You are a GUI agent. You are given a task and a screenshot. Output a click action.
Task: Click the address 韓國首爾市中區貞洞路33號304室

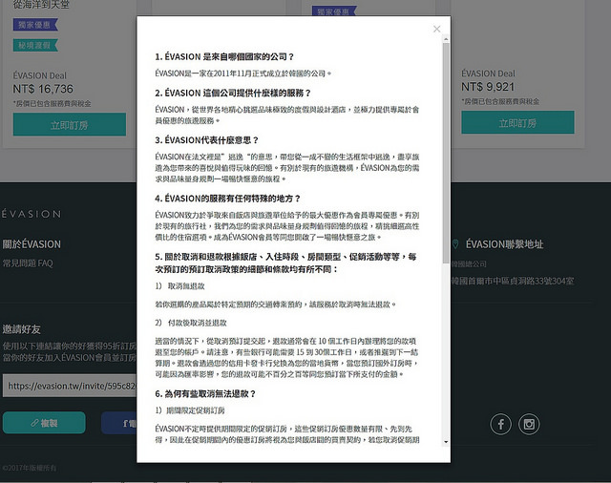pyautogui.click(x=513, y=281)
